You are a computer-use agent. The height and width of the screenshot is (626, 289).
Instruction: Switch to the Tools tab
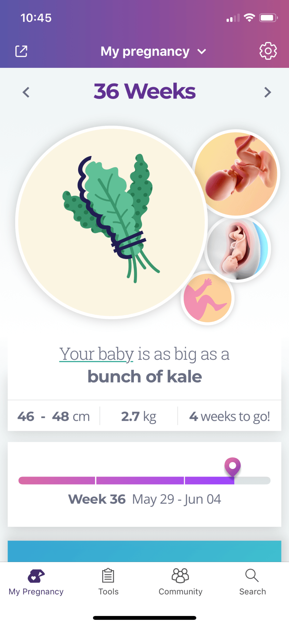108,582
